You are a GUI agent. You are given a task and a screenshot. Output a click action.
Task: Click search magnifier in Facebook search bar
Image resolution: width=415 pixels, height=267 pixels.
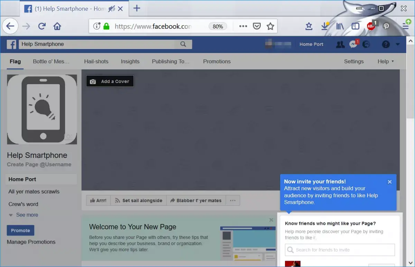pyautogui.click(x=183, y=44)
